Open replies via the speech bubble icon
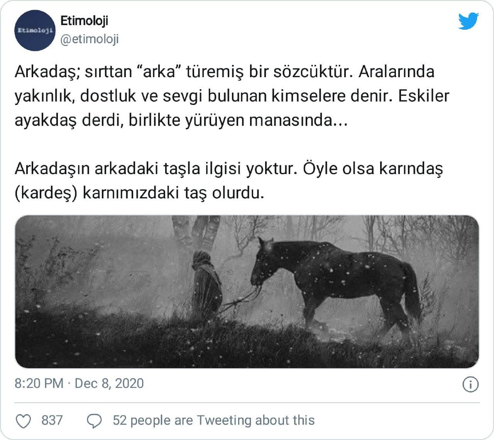This screenshot has width=494, height=440. pyautogui.click(x=95, y=421)
